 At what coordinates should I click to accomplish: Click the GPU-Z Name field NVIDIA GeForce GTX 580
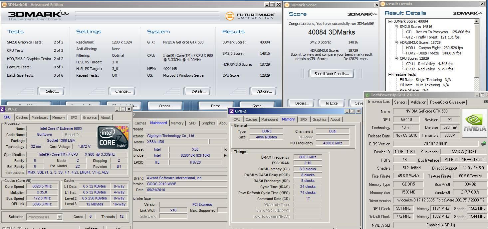coord(426,112)
